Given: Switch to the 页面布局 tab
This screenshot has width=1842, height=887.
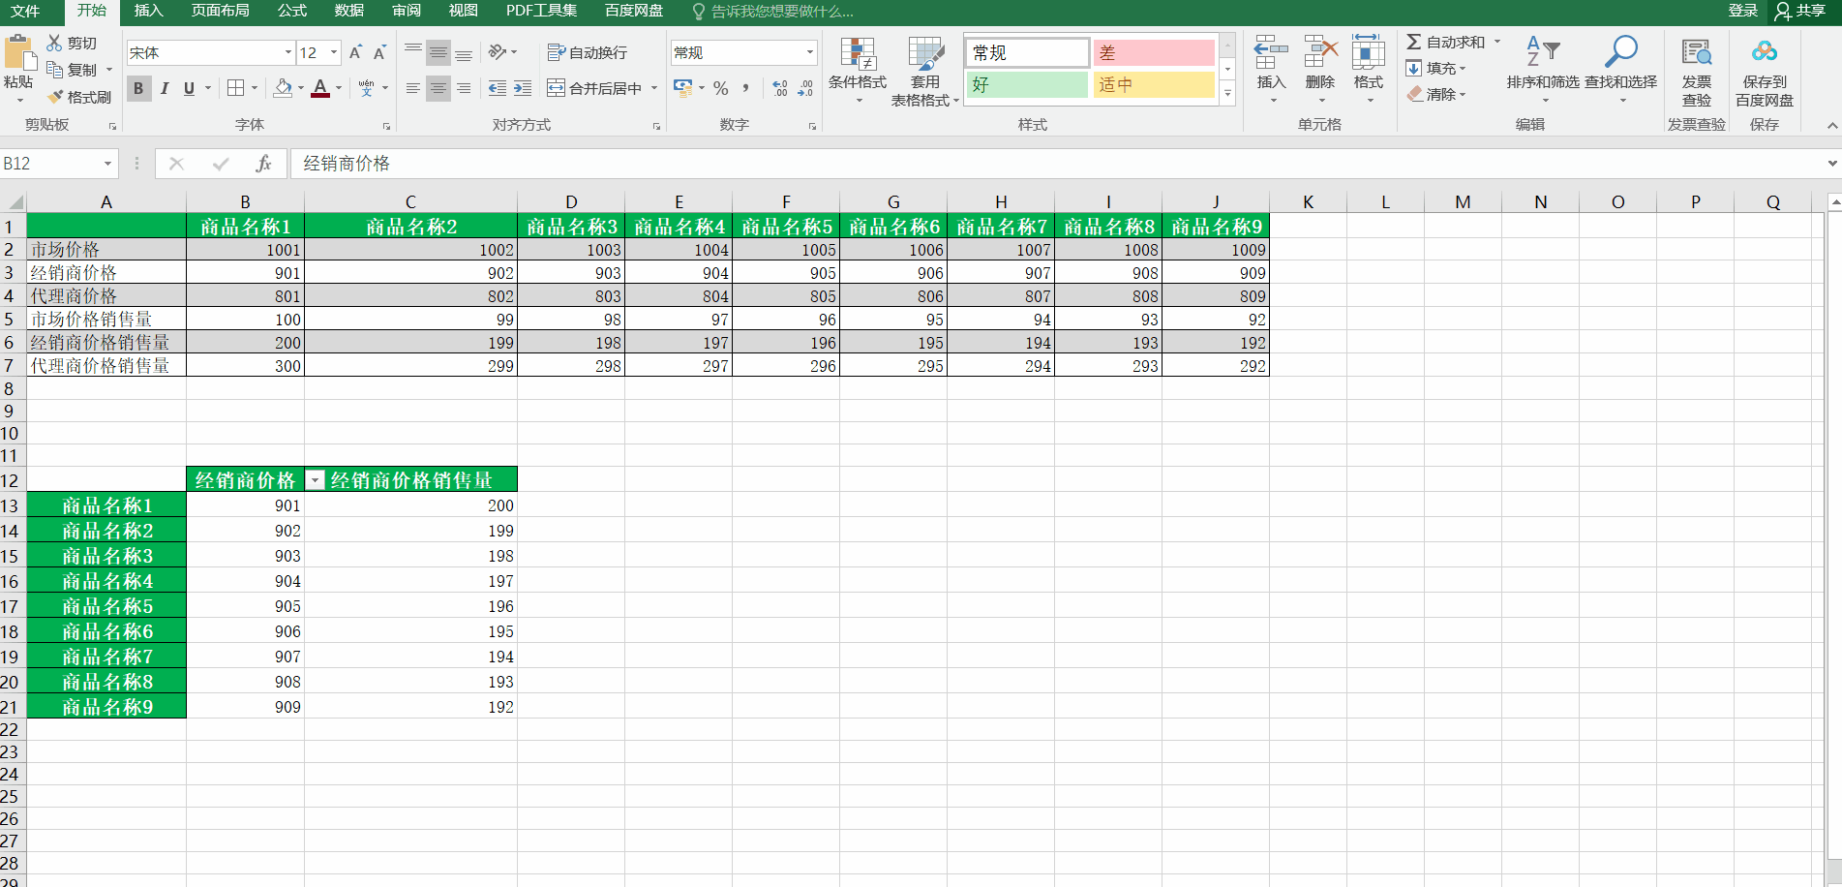Looking at the screenshot, I should [220, 11].
